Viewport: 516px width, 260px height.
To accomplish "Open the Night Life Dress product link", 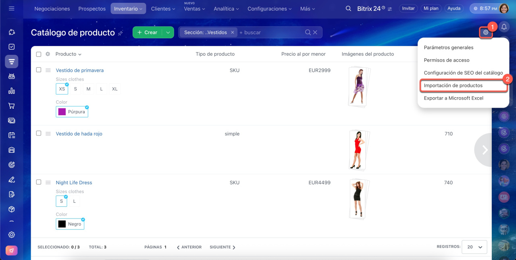I will 74,183.
